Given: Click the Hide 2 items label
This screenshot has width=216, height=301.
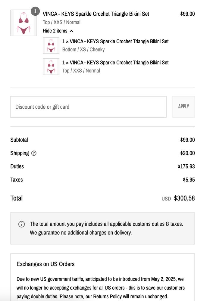Looking at the screenshot, I should click(x=55, y=31).
